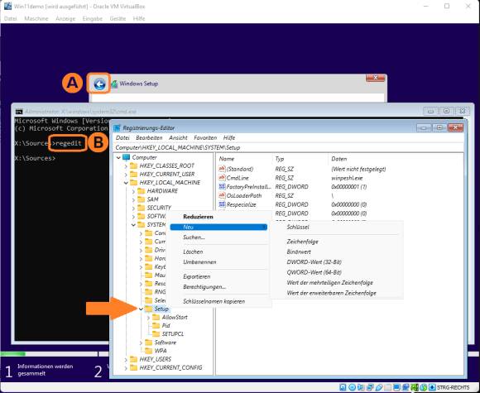Click the cmd.exe window title icon
Viewport: 480px width, 393px height.
click(19, 112)
